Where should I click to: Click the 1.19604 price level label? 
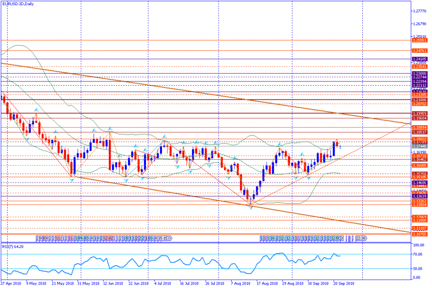coord(420,118)
